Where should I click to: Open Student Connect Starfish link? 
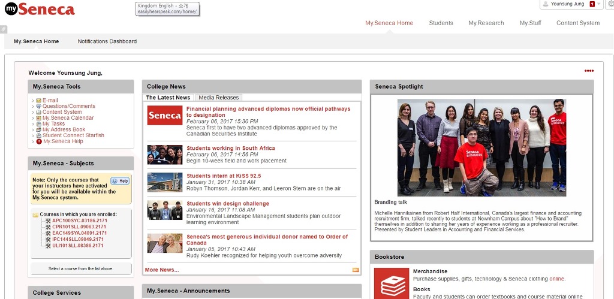(73, 136)
